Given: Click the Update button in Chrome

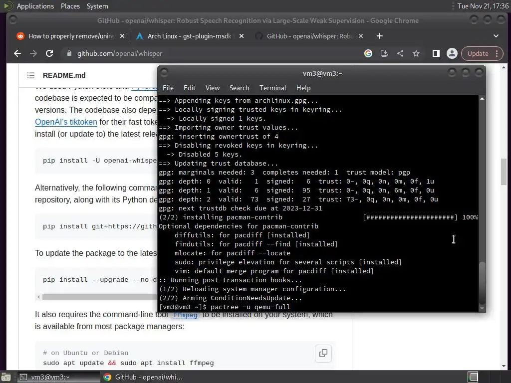Looking at the screenshot, I should coord(478,53).
